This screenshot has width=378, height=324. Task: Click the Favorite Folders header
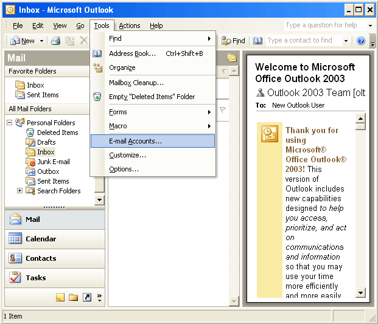pos(47,71)
